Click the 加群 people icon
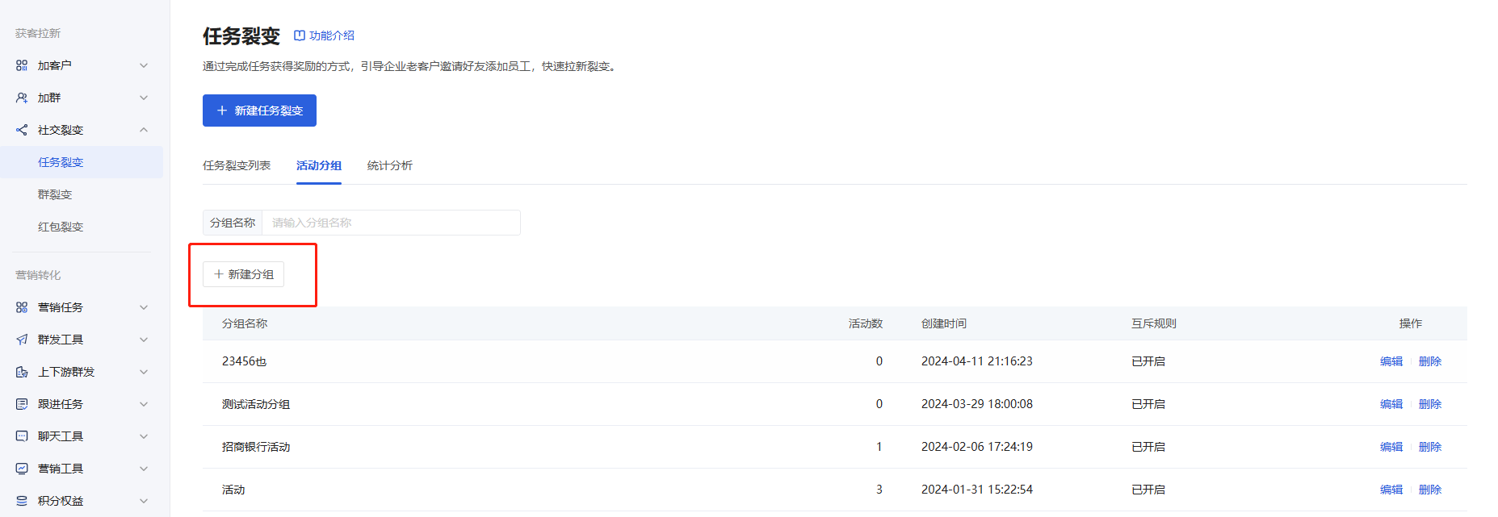Viewport: 1498px width, 517px height. [x=22, y=98]
